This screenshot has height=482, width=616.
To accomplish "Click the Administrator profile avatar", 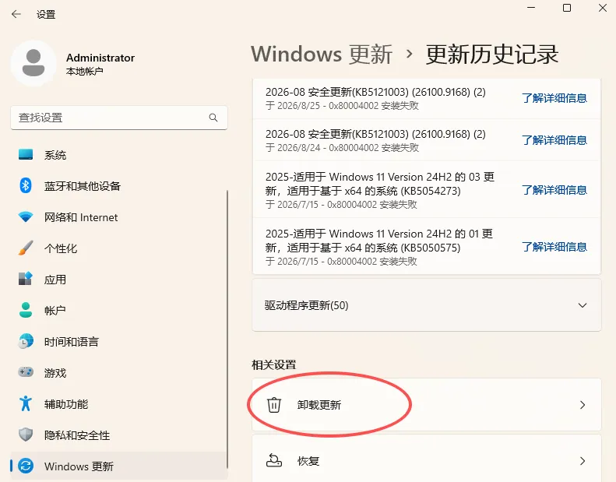I will click(x=33, y=63).
